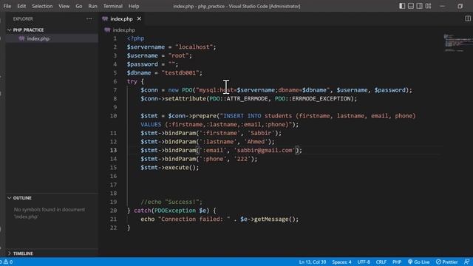Image resolution: width=473 pixels, height=266 pixels.
Task: Click the 'sabbir@gmail.com' string on line 13
Action: (265, 150)
